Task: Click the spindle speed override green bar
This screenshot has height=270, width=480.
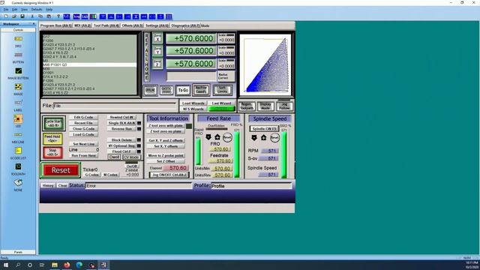Action: (x=284, y=154)
